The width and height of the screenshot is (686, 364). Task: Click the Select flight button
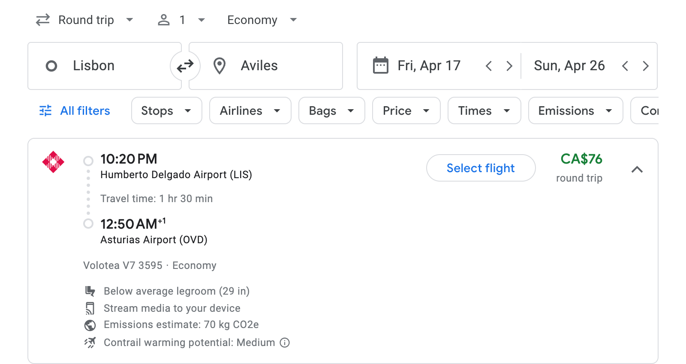click(x=481, y=168)
